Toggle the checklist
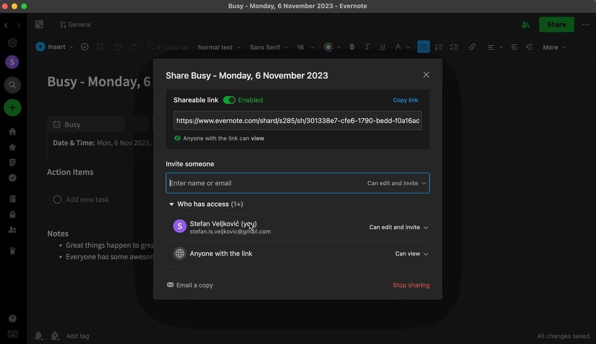The width and height of the screenshot is (596, 344). 454,47
